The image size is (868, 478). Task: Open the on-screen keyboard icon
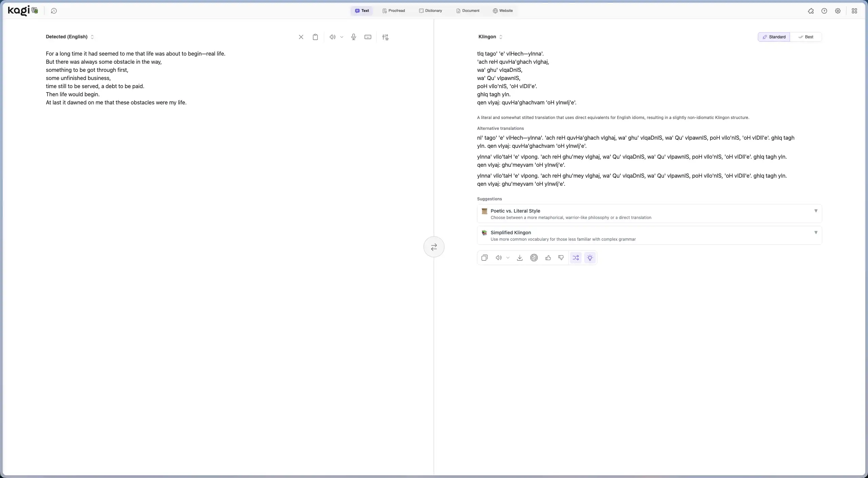tap(368, 37)
